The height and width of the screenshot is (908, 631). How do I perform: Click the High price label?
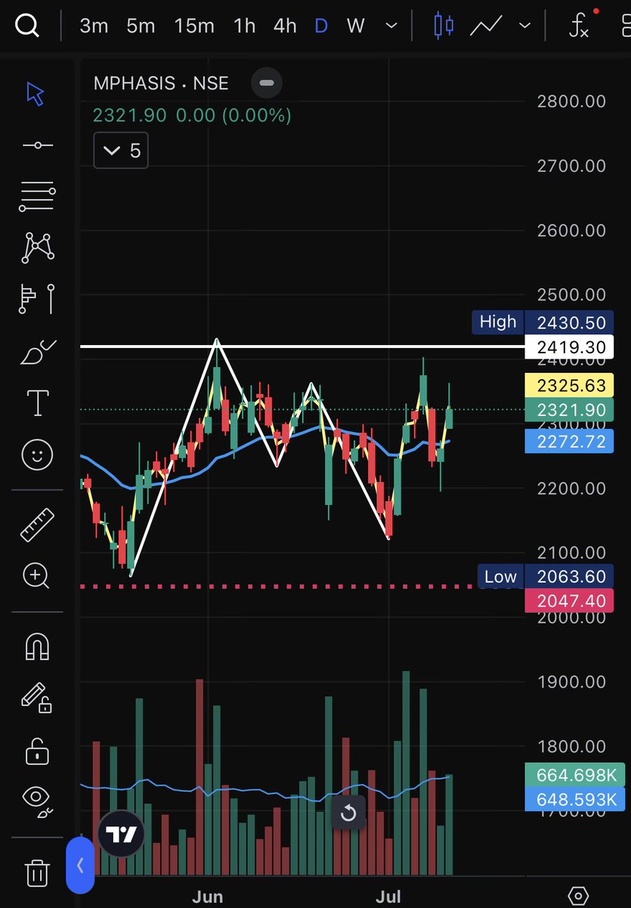(x=498, y=322)
